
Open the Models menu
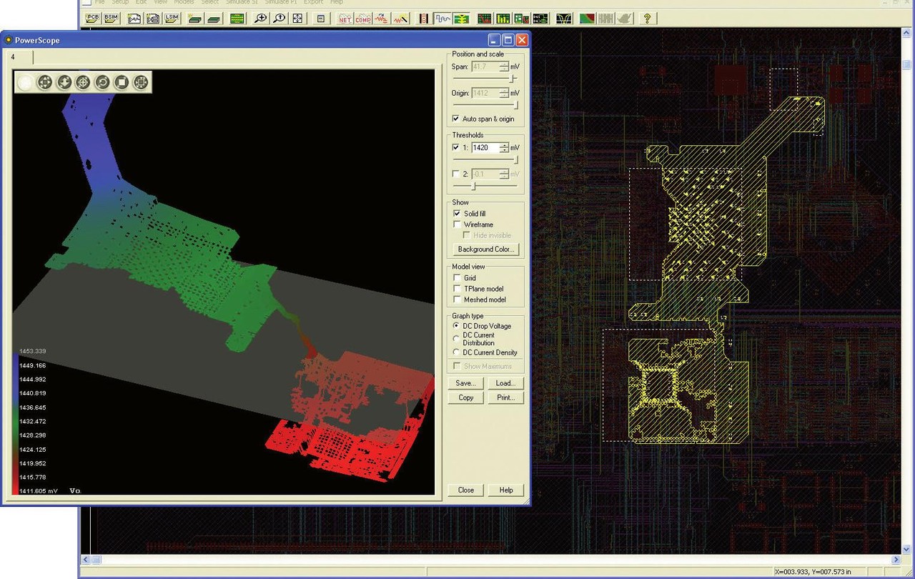point(184,2)
